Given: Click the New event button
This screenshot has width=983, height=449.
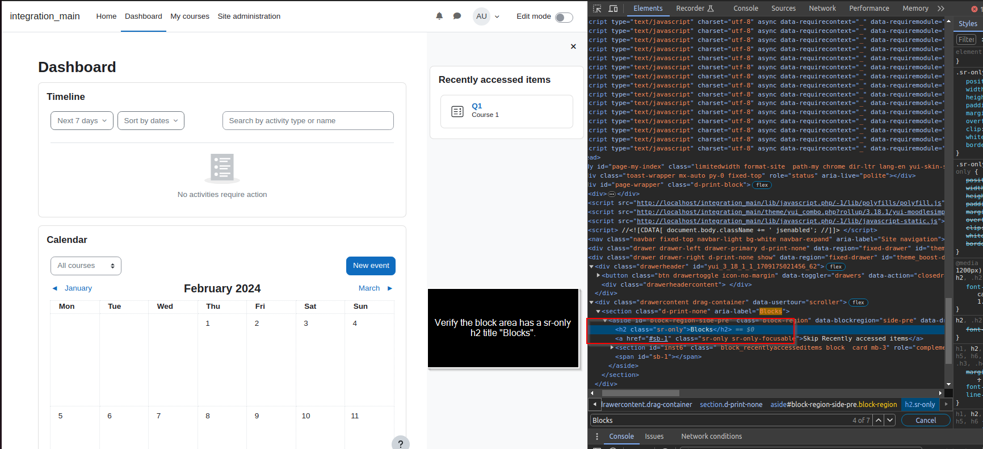Looking at the screenshot, I should pyautogui.click(x=371, y=266).
